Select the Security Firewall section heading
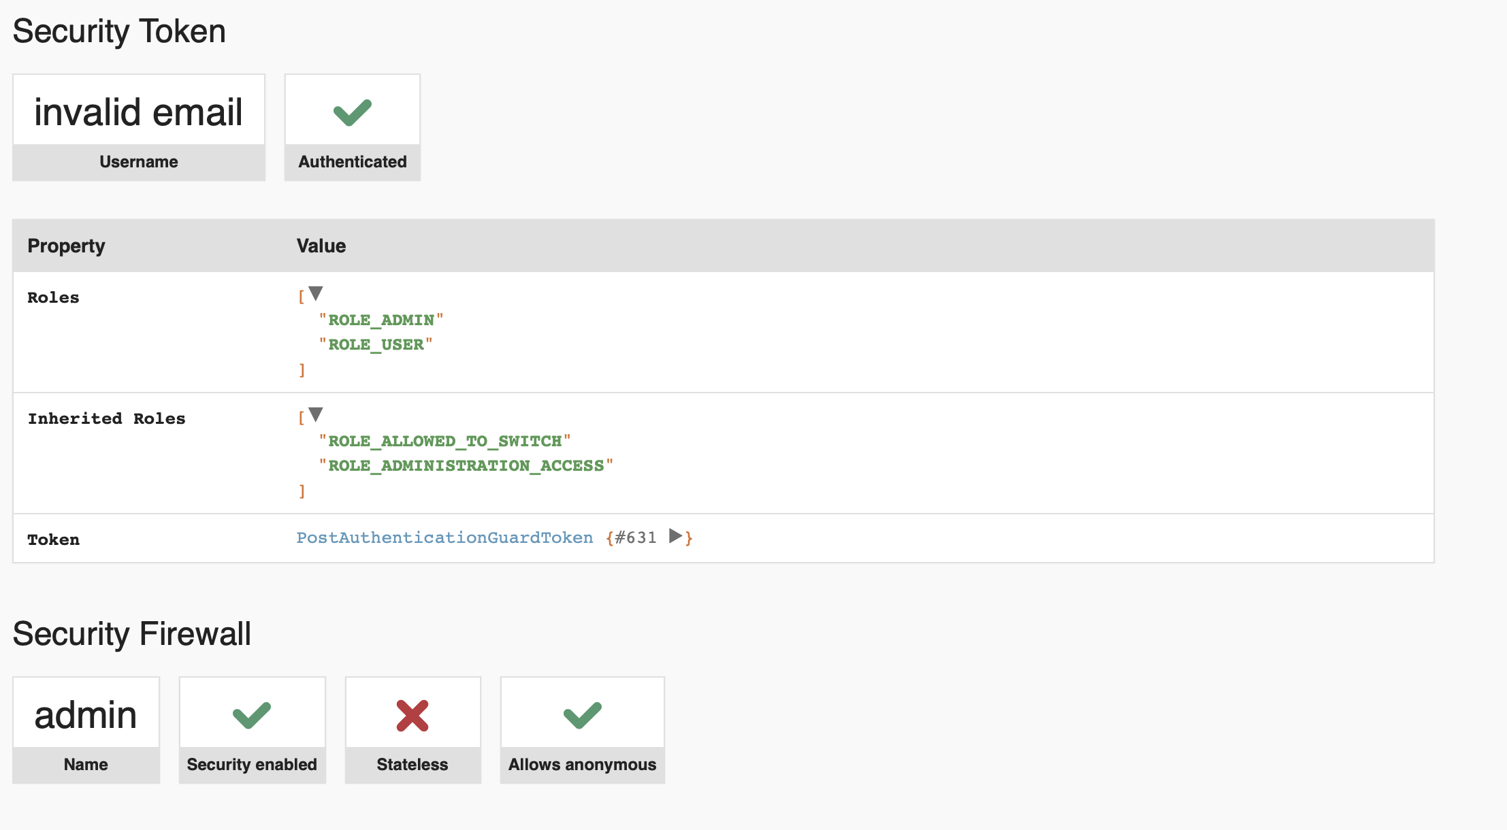 click(132, 634)
